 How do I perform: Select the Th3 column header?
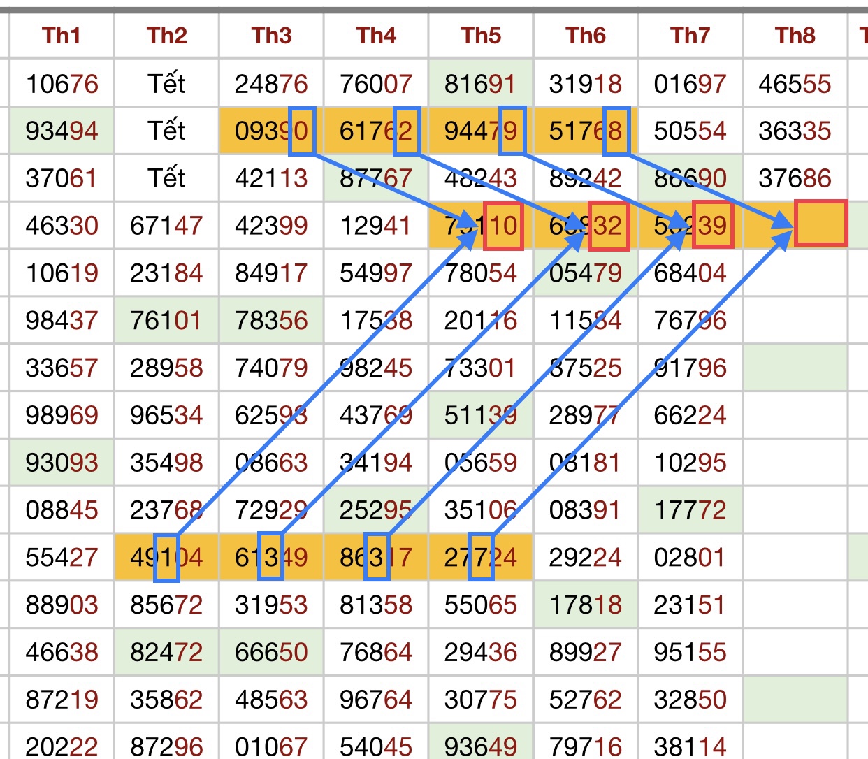(271, 36)
